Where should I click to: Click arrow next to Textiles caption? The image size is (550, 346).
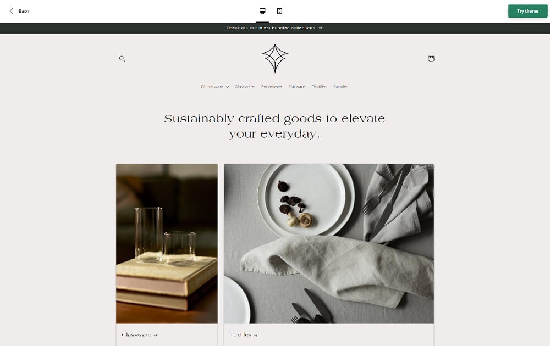pyautogui.click(x=256, y=335)
